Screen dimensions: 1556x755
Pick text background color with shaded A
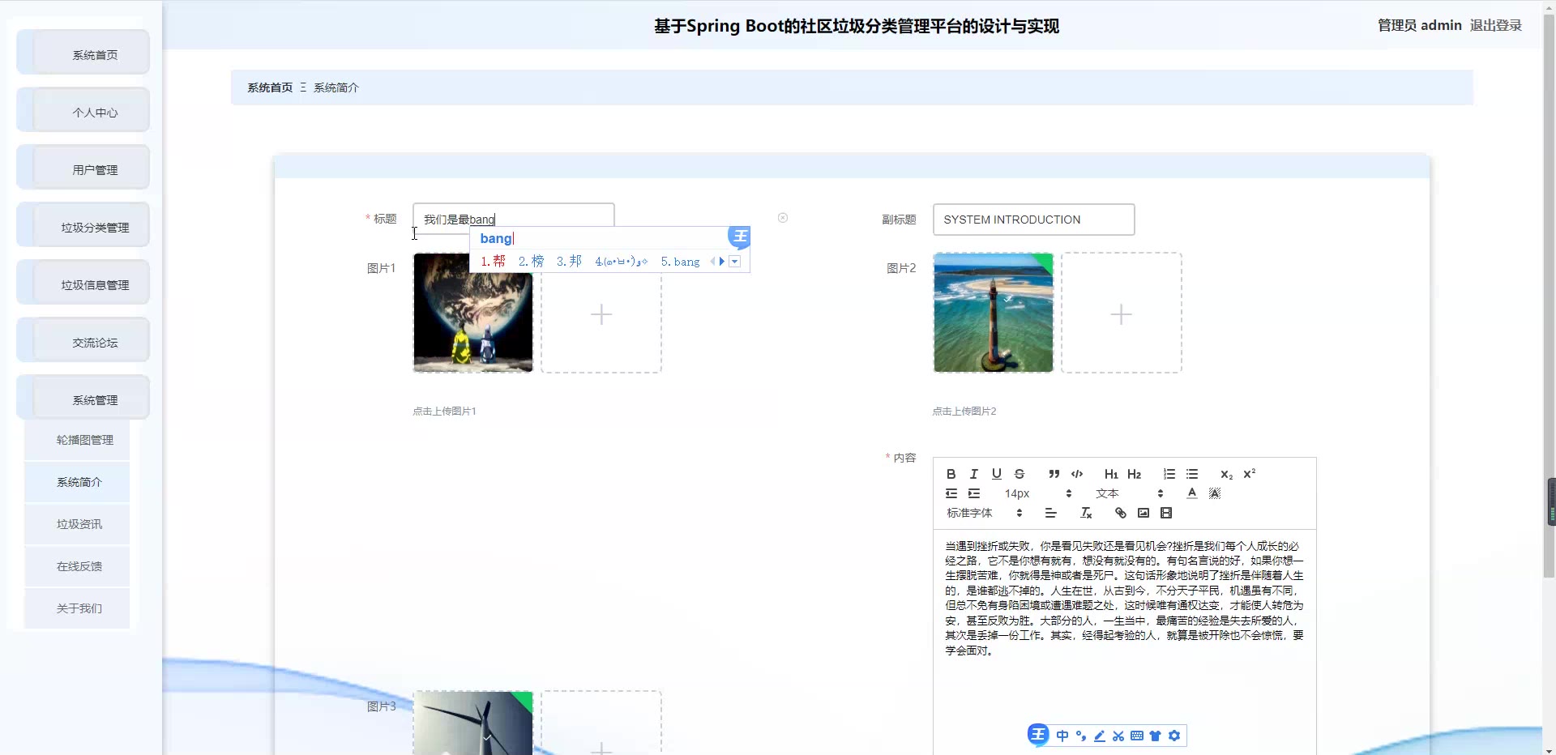(x=1214, y=493)
